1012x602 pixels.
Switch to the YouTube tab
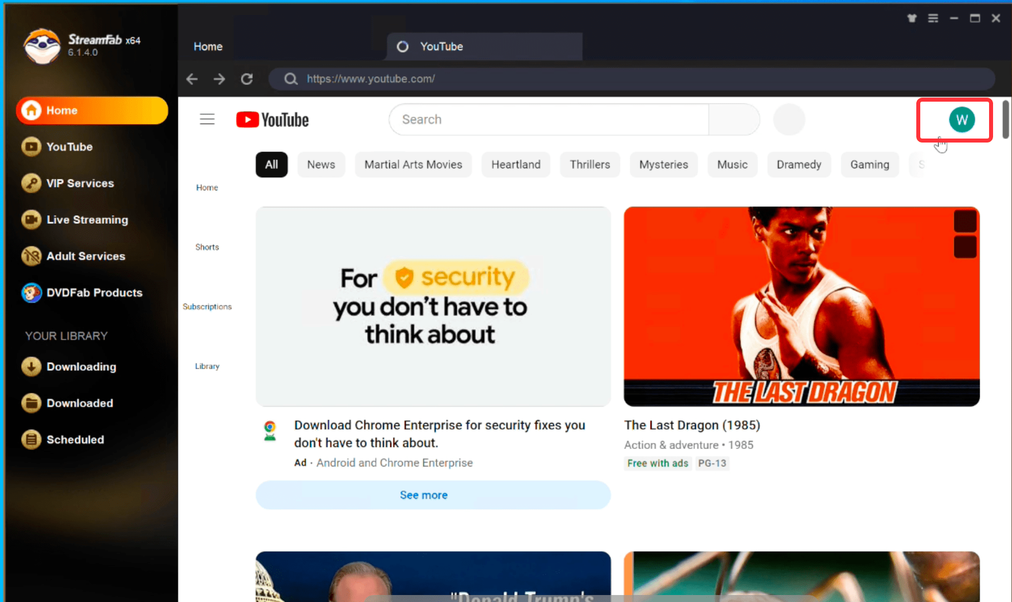coord(485,46)
